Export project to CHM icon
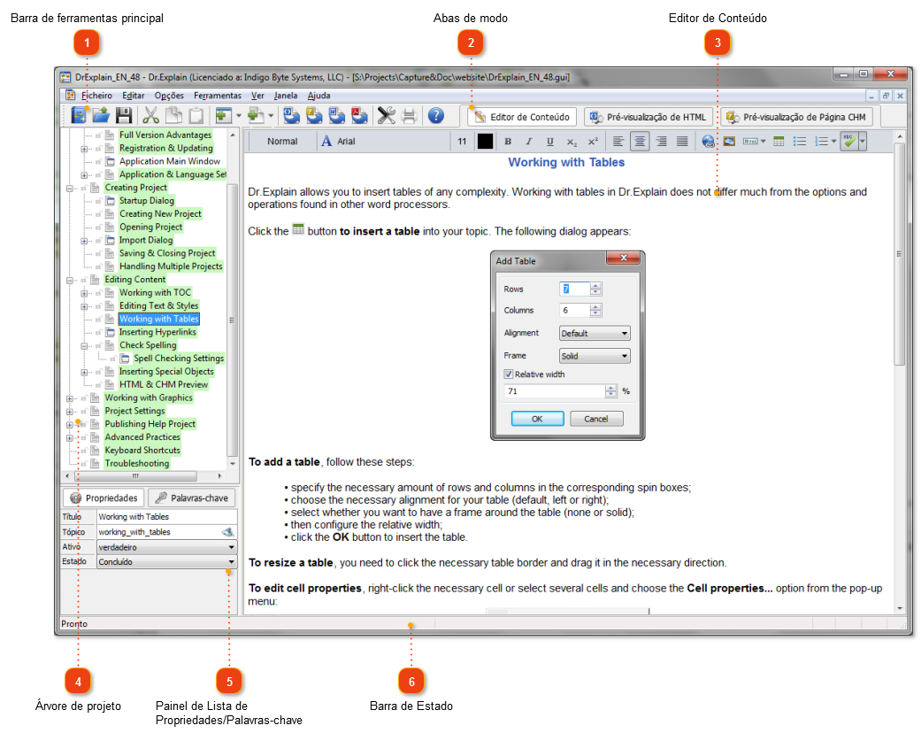921x741 pixels. 314,116
